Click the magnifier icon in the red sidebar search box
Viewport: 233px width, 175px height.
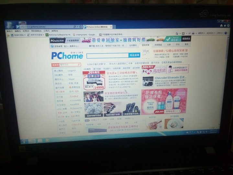(x=79, y=64)
